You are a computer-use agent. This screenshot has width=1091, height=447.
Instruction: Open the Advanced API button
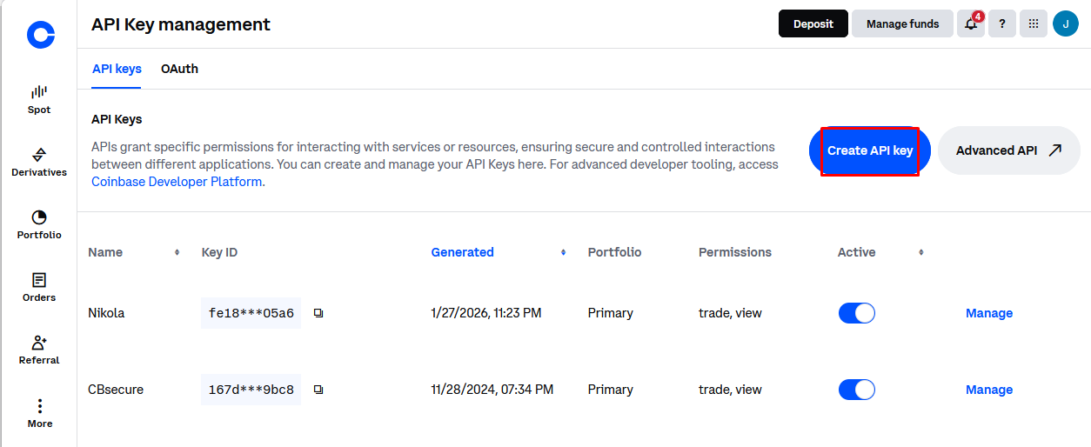pos(1009,150)
